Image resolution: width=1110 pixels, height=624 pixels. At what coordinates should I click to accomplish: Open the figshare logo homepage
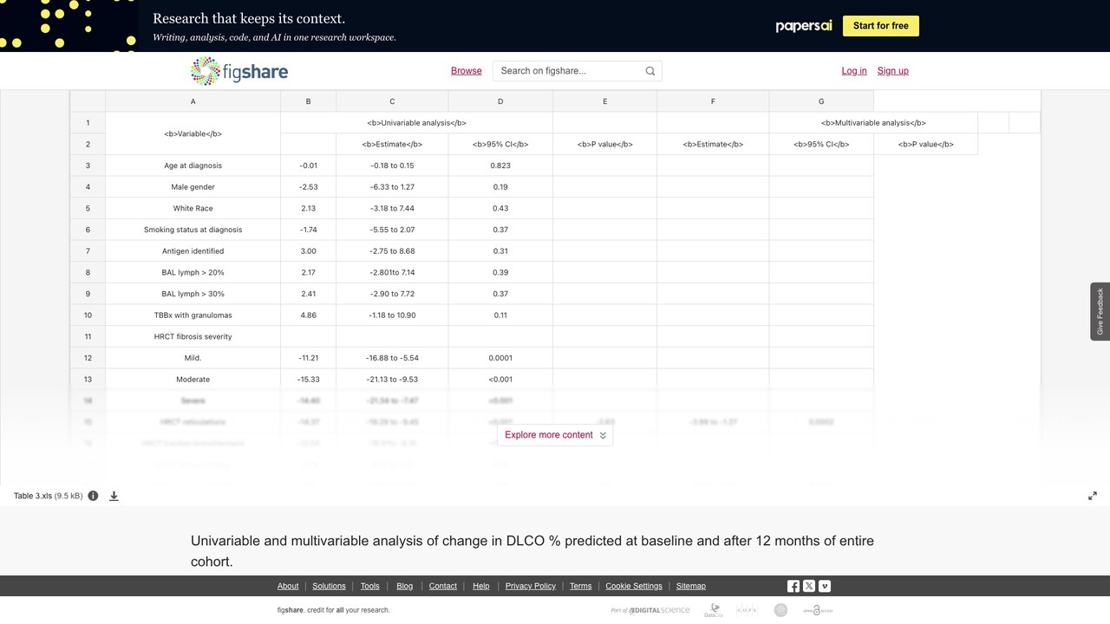239,71
